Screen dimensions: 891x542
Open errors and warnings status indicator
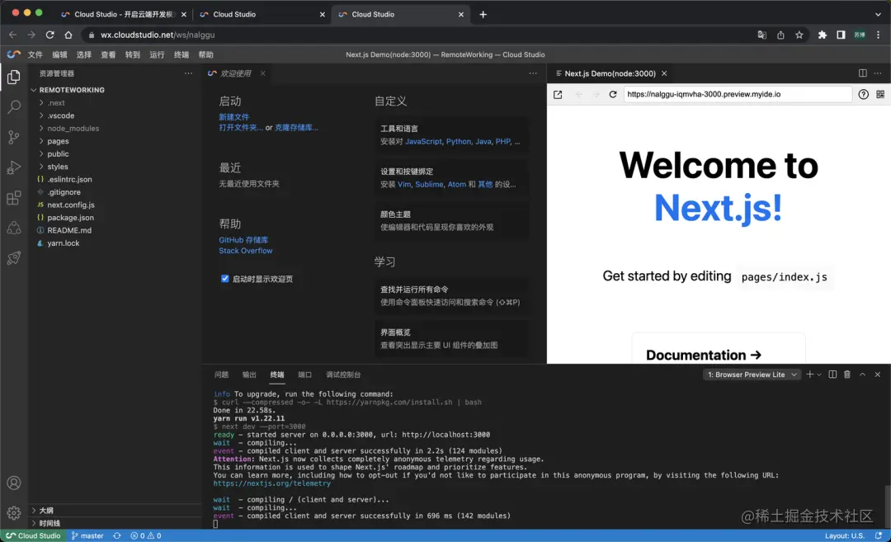(x=145, y=535)
